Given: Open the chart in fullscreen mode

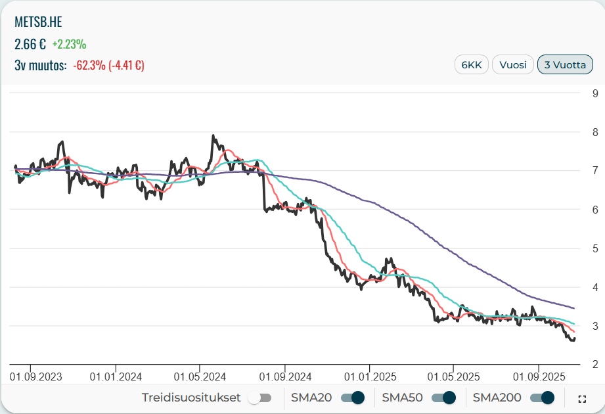Looking at the screenshot, I should (581, 398).
